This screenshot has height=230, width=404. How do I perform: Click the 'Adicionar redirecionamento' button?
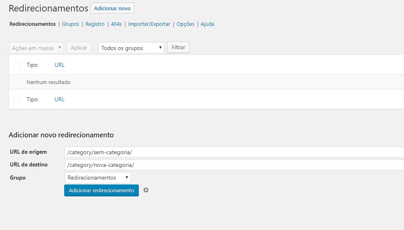(x=101, y=190)
